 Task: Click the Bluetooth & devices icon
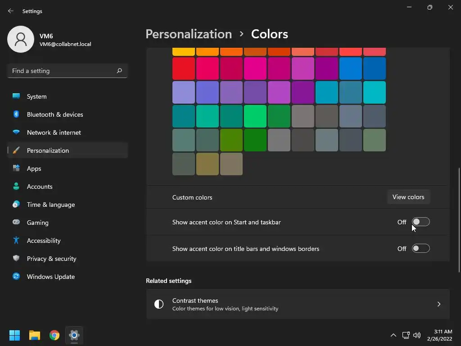click(16, 114)
